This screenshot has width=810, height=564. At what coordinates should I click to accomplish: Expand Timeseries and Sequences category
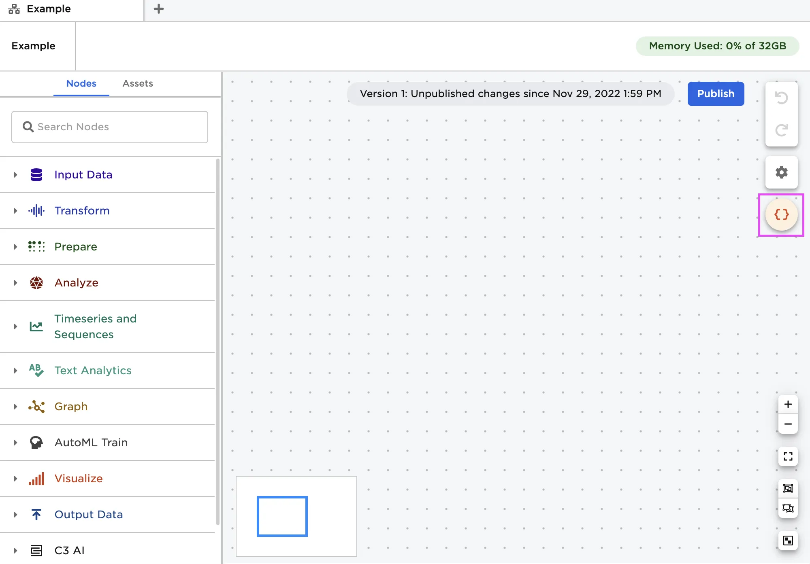(15, 327)
